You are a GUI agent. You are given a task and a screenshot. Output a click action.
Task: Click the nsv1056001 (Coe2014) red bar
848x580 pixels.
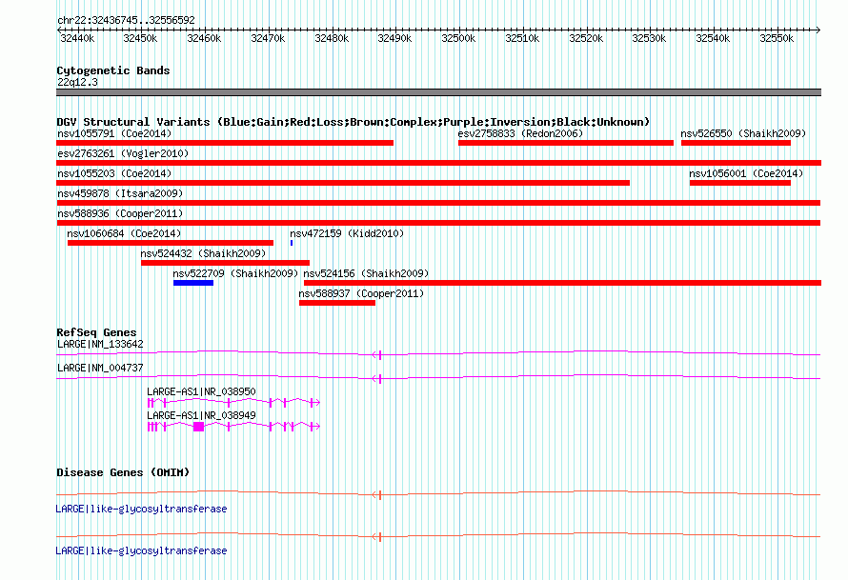pos(739,183)
